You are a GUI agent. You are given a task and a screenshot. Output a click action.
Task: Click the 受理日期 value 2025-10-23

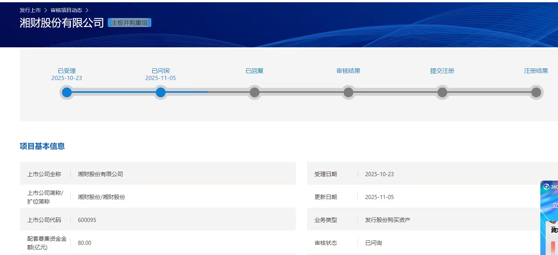pyautogui.click(x=380, y=174)
